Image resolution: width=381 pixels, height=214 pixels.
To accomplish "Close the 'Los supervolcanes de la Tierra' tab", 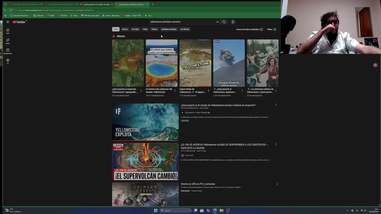I will pyautogui.click(x=77, y=4).
